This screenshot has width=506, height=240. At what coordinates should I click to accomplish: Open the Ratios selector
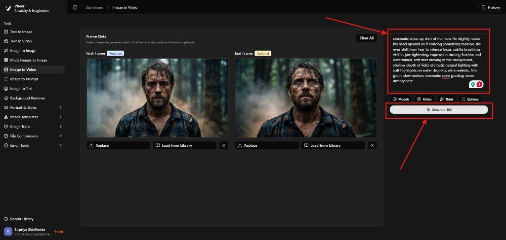click(424, 99)
